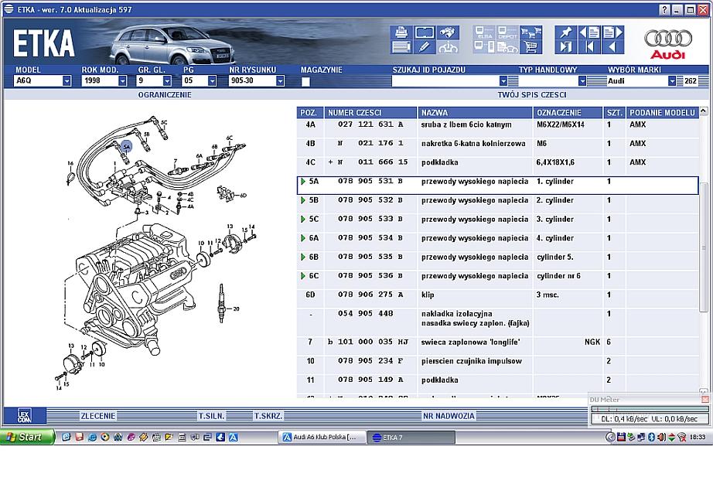Click the single back arrow icon

point(613,47)
